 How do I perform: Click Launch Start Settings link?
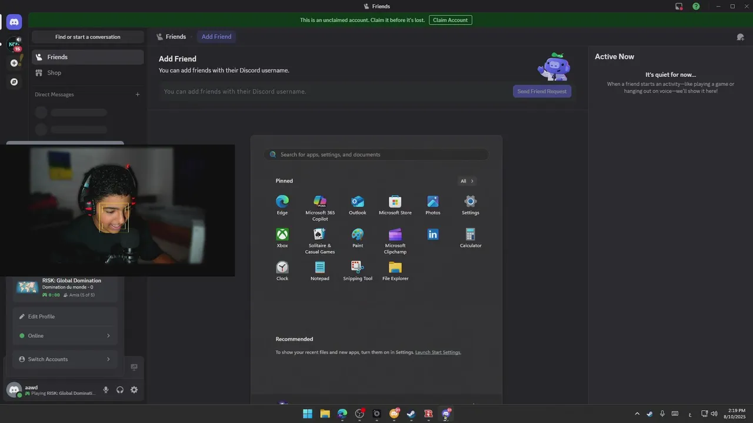pos(438,352)
